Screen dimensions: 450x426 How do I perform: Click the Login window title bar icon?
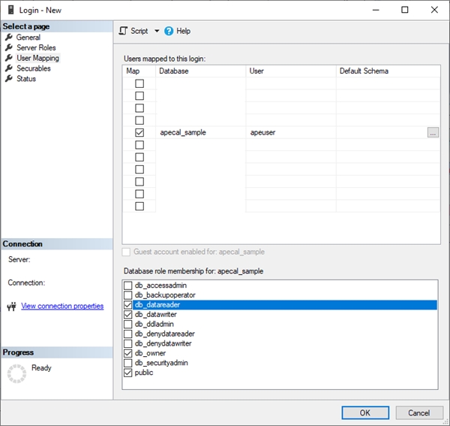click(10, 10)
